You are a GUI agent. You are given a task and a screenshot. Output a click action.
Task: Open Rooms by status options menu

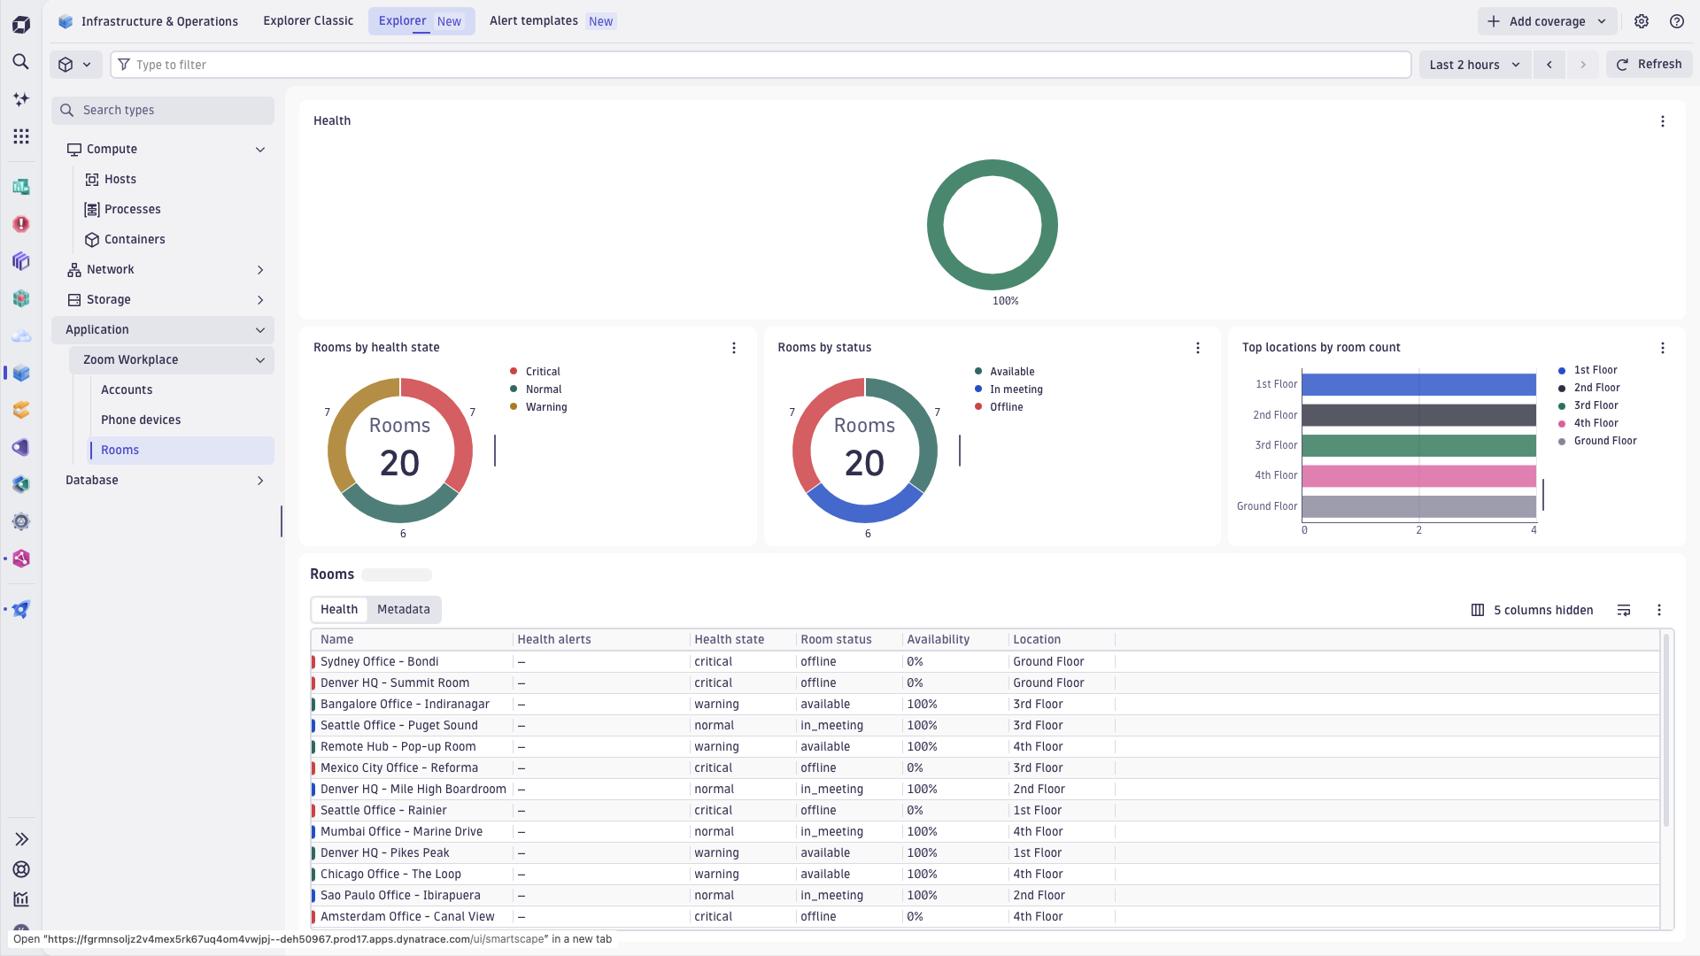click(x=1198, y=348)
